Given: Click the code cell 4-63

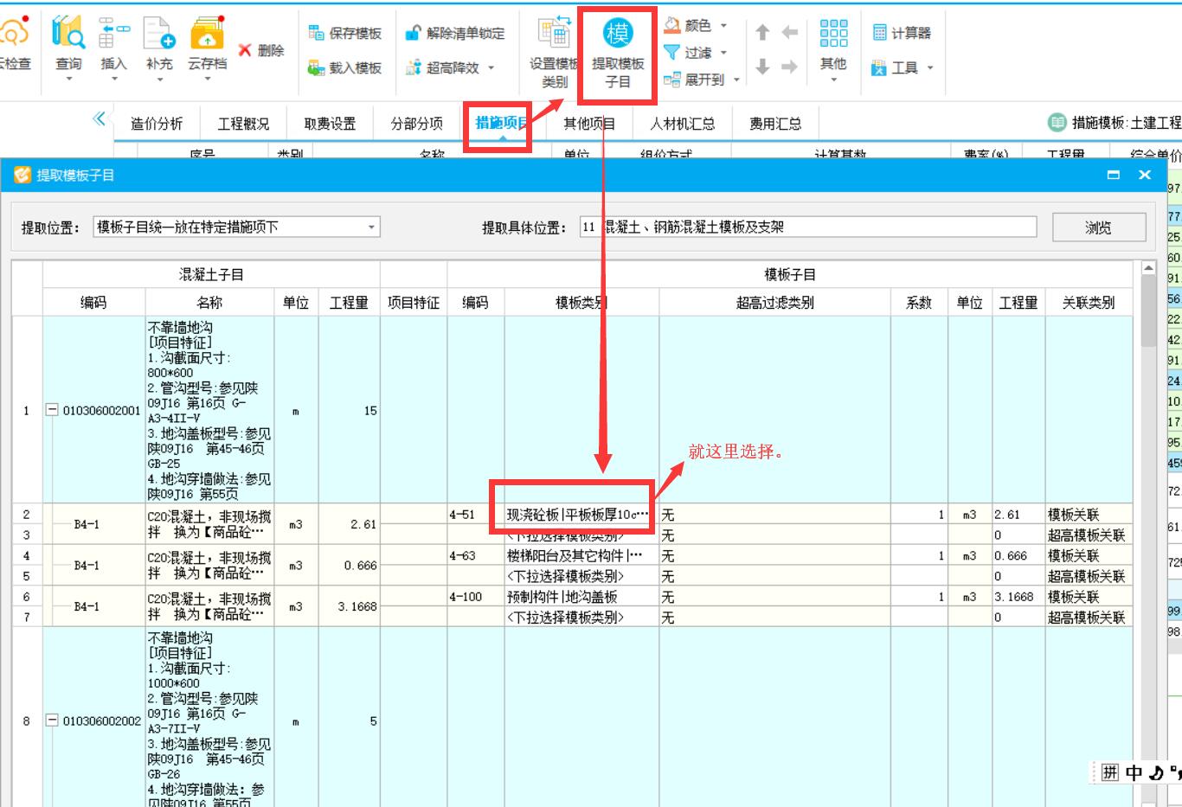Looking at the screenshot, I should pos(476,555).
